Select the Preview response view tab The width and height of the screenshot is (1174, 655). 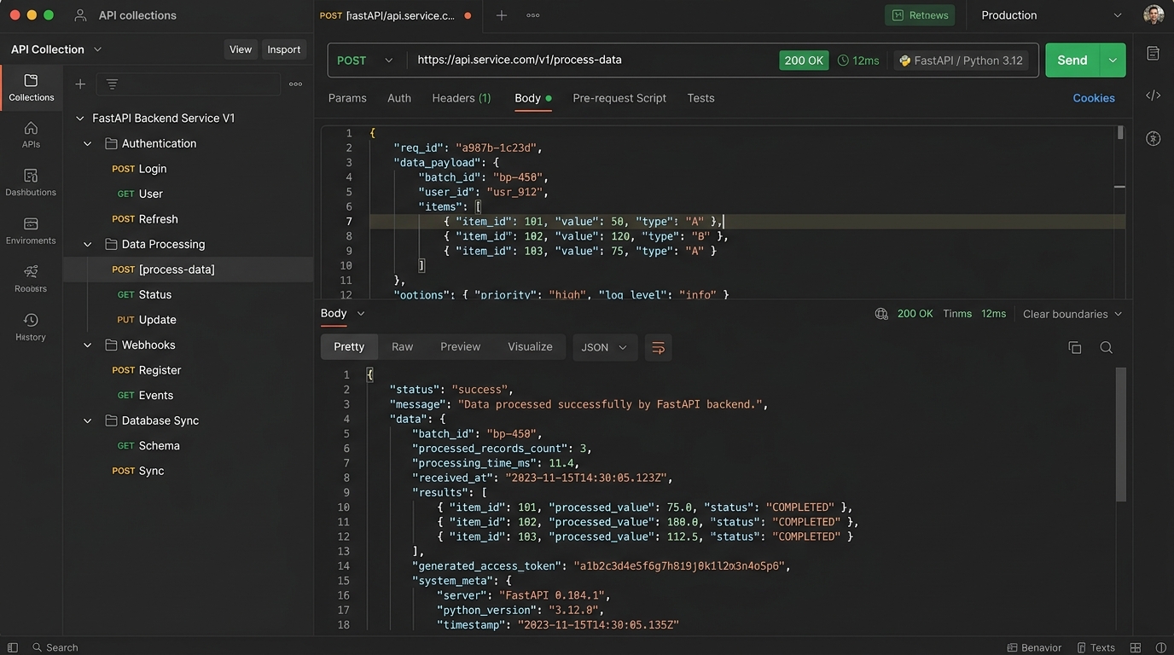click(x=460, y=347)
